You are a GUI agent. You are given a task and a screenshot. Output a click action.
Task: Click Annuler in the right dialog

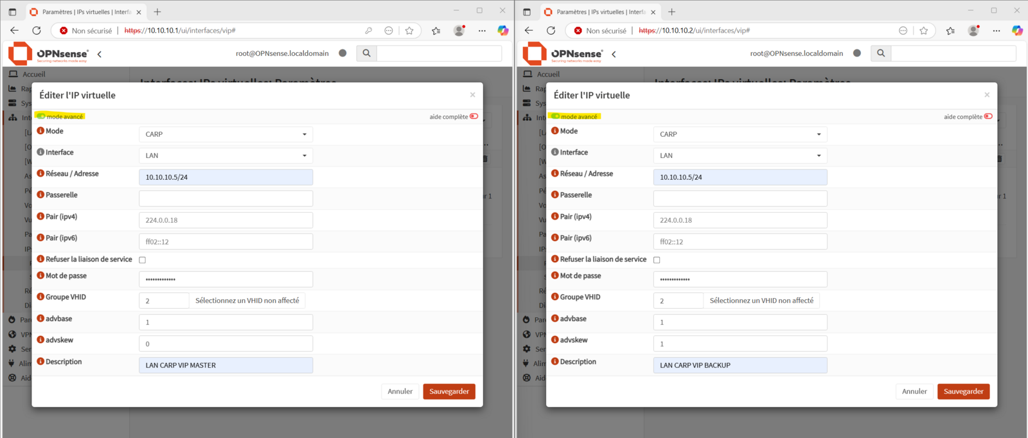[914, 391]
